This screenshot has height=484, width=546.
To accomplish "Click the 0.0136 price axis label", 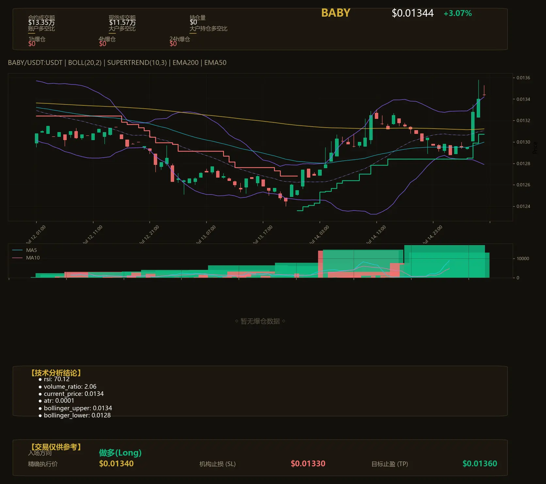I will (x=523, y=78).
